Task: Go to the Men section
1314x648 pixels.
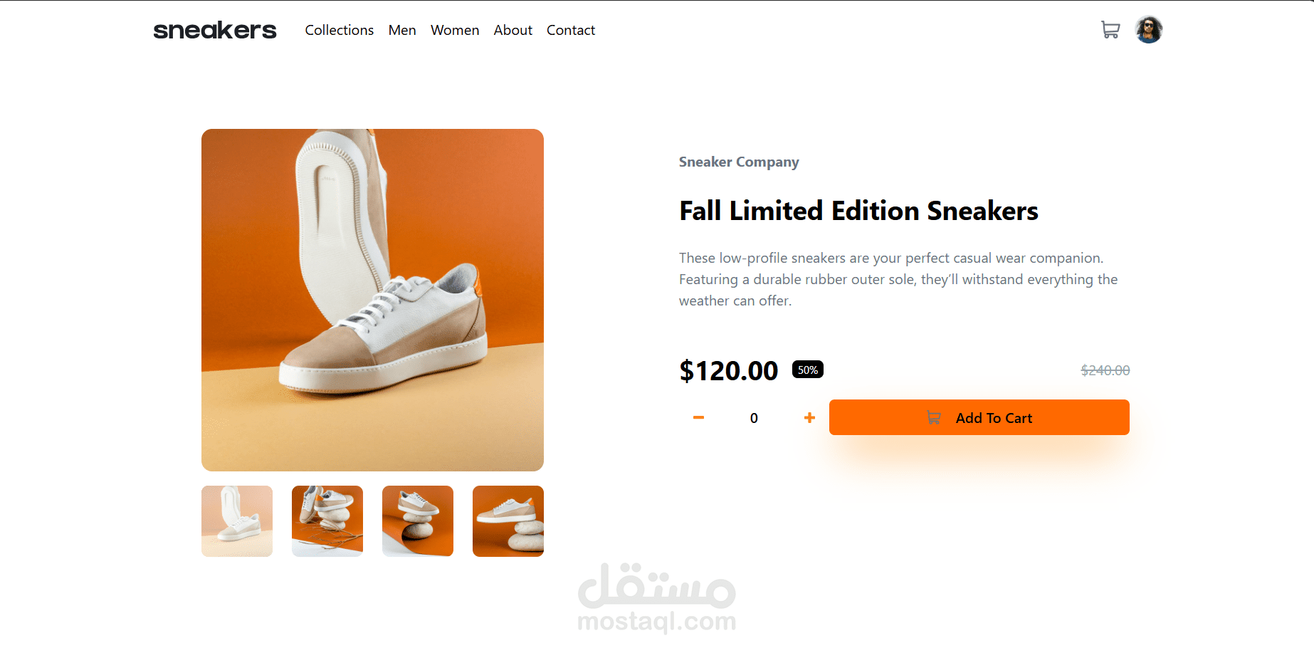Action: pos(402,31)
